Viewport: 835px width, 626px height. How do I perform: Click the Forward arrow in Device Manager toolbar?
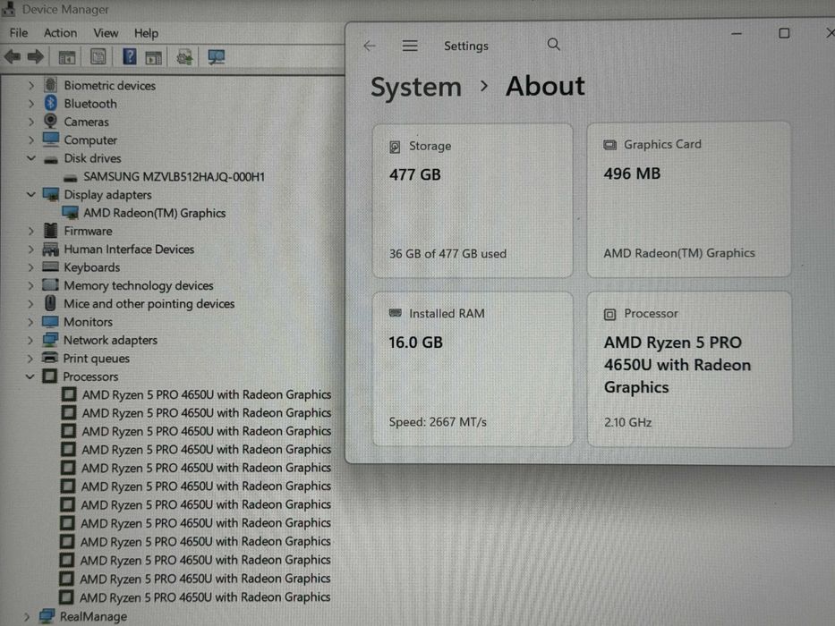coord(36,56)
